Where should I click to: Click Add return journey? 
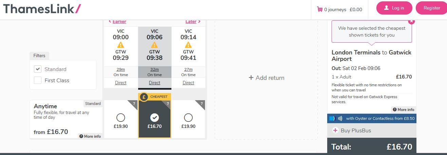click(x=266, y=78)
